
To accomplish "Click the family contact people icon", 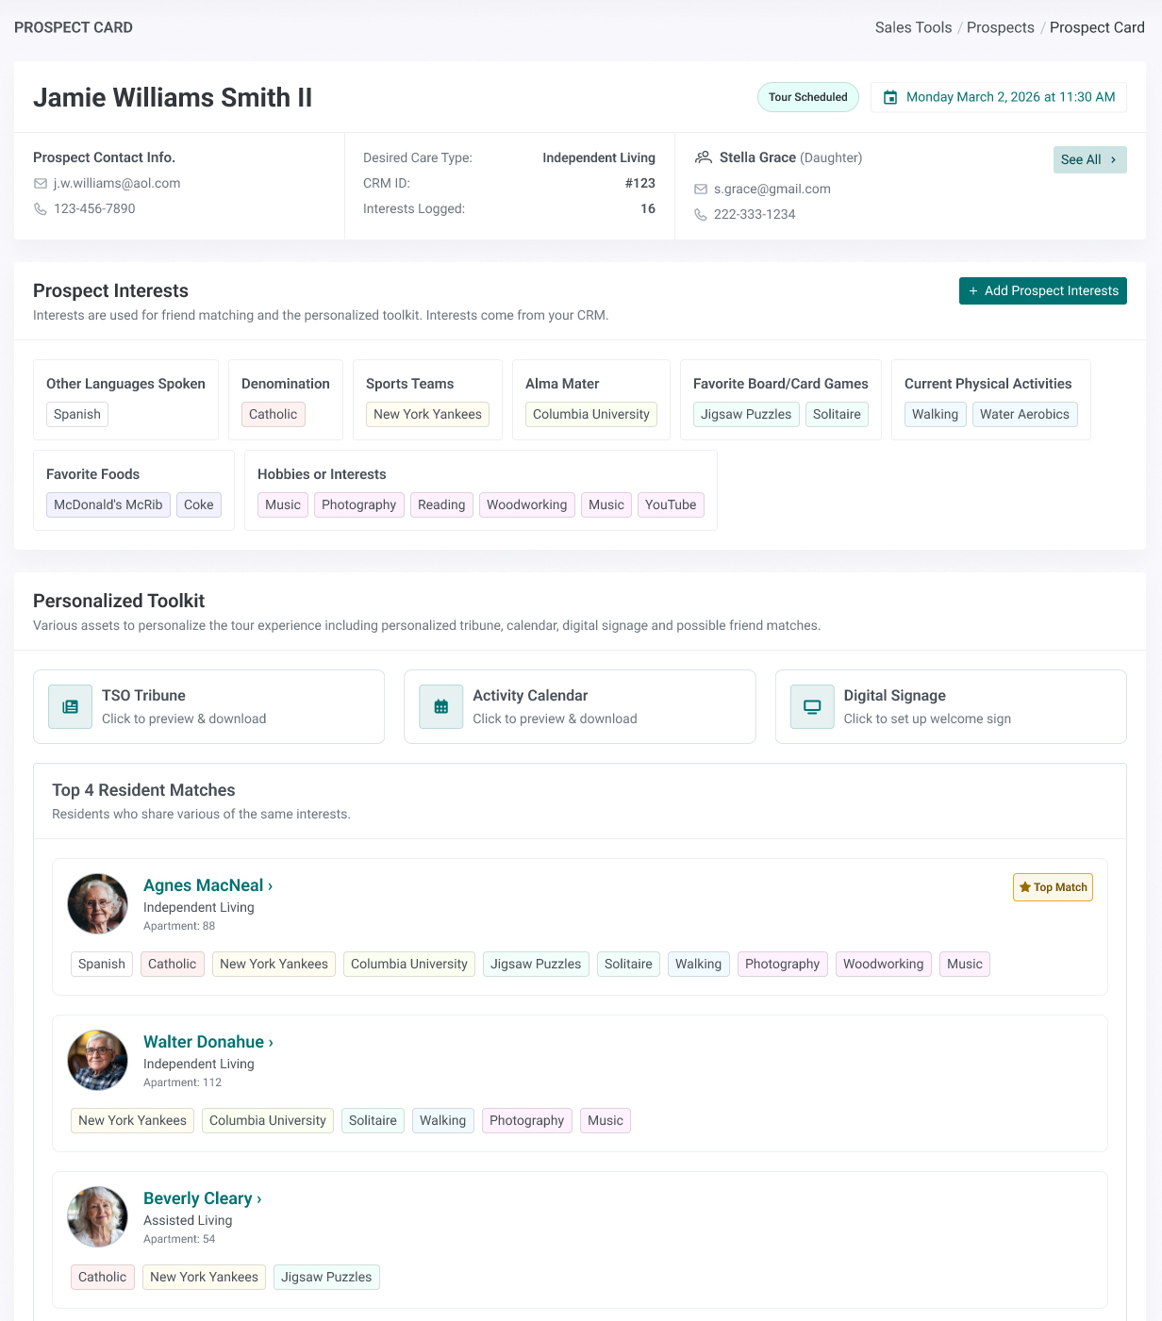I will pyautogui.click(x=704, y=157).
